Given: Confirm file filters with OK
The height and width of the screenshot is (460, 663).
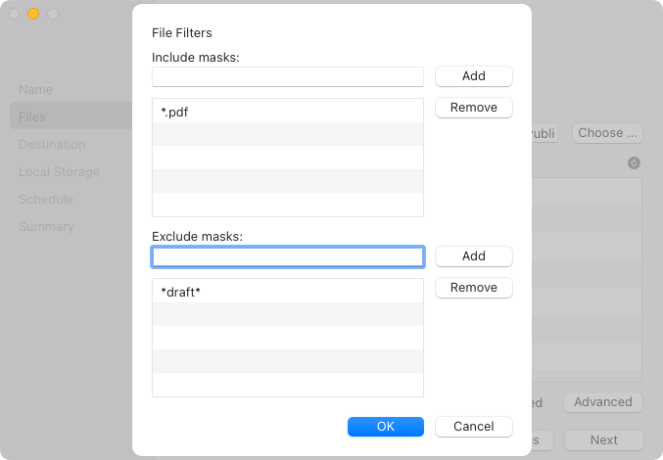Looking at the screenshot, I should coord(385,427).
